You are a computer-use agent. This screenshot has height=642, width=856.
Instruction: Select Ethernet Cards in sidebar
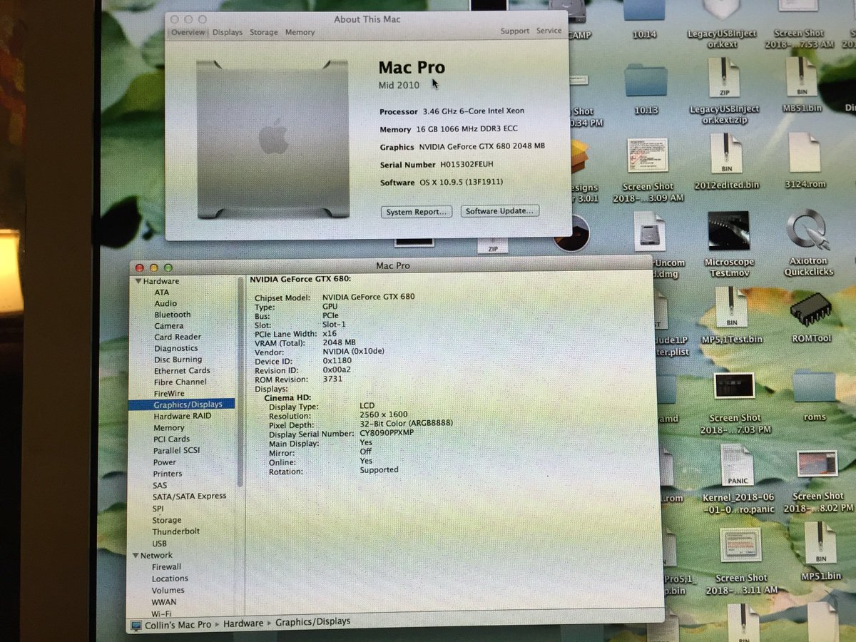coord(182,371)
